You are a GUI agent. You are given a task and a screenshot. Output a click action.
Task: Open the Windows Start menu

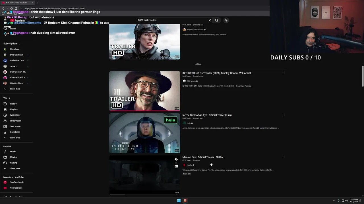(x=179, y=201)
